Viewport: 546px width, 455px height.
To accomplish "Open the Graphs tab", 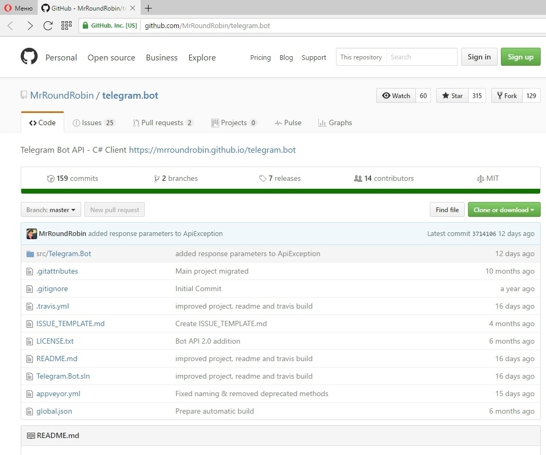I will (x=335, y=122).
